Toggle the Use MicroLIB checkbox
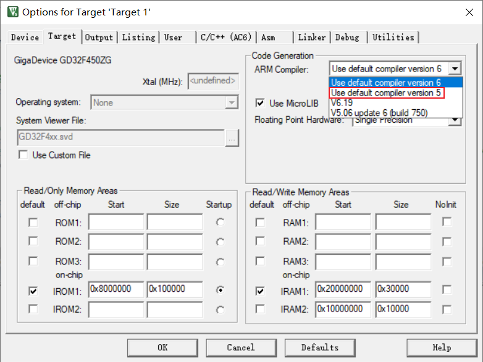Screen dimensions: 483x362 click(x=260, y=103)
